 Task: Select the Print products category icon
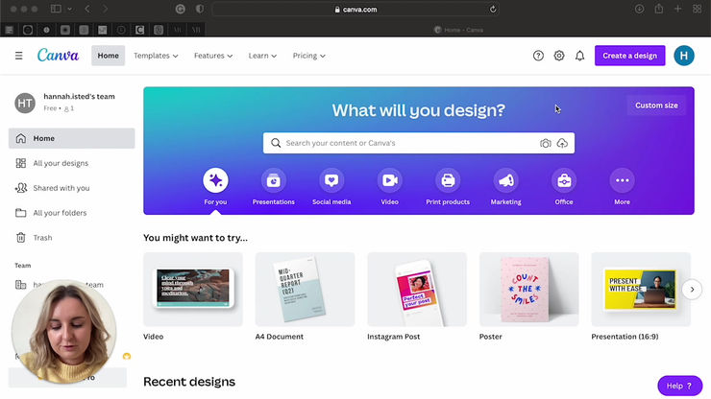point(448,180)
